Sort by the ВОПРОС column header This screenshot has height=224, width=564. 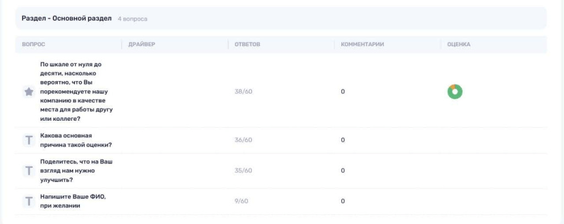tap(34, 44)
